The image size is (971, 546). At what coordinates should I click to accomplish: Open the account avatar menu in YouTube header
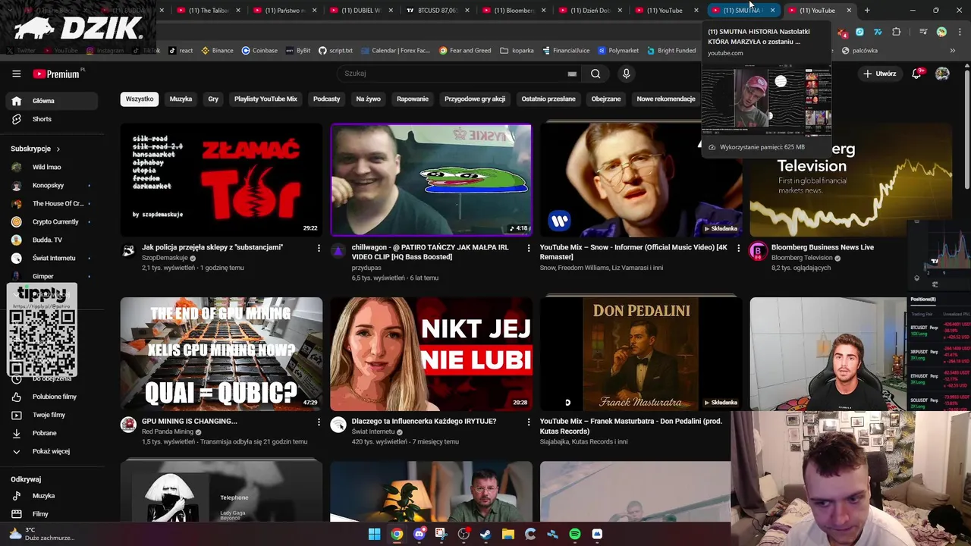coord(942,74)
